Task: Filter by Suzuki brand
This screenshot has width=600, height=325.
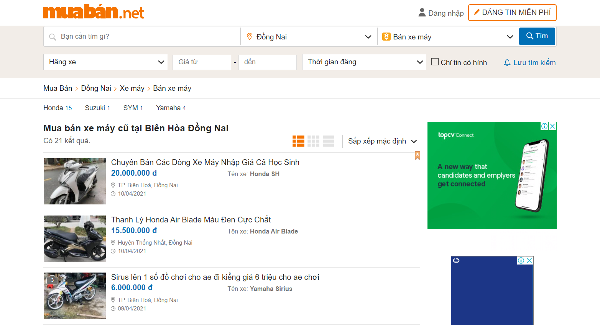Action: (97, 108)
